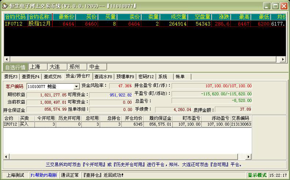This screenshot has width=290, height=180.
Task: Select the 查成交F6 tab
Action: (x=52, y=76)
